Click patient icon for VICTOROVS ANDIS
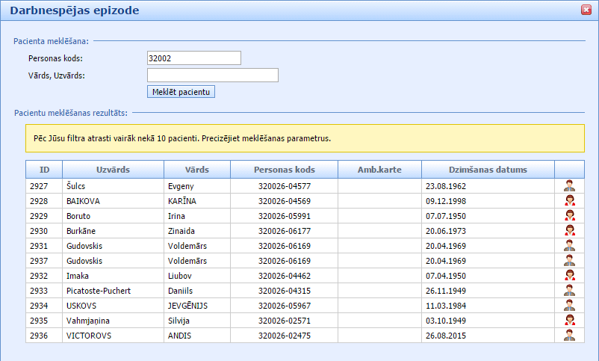The image size is (599, 361). (570, 336)
